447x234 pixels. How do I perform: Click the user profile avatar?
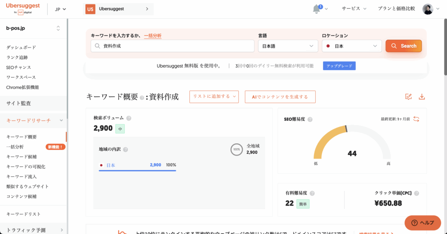[428, 9]
